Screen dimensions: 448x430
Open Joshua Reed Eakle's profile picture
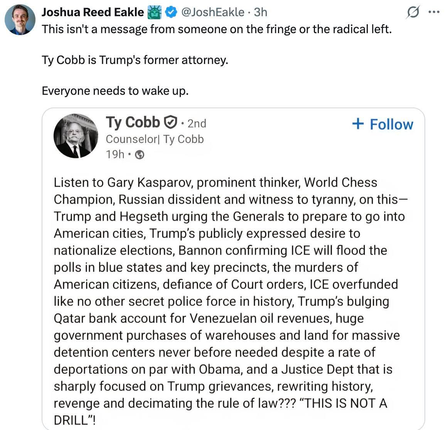pos(20,20)
